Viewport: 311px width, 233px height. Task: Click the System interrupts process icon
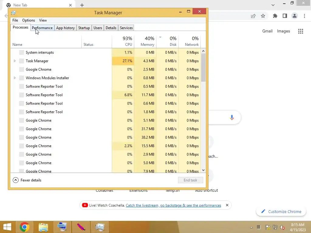(22, 52)
